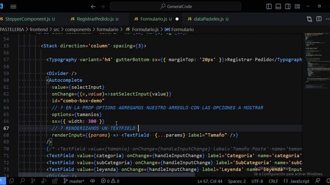Click setSelectInput(value) on line 62

139,94
